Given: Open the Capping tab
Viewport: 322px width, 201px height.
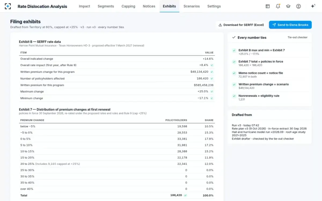Looking at the screenshot, I should pos(128,6).
